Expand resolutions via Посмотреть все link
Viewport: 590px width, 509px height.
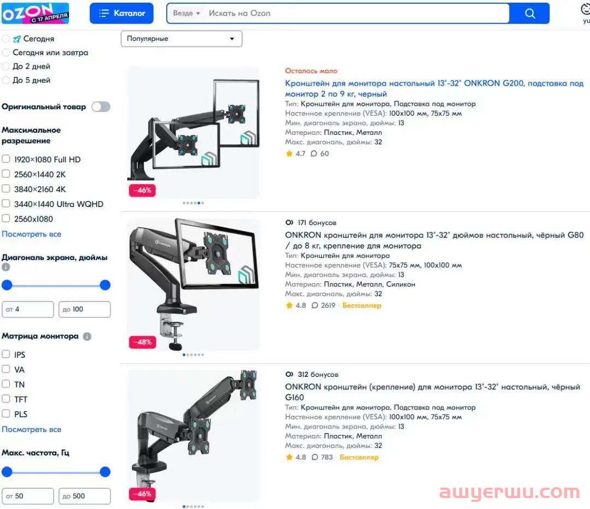pos(32,234)
